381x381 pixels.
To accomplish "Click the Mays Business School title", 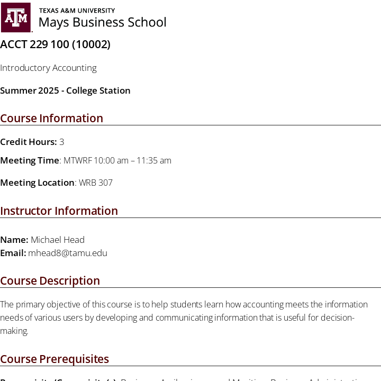I will pos(102,22).
